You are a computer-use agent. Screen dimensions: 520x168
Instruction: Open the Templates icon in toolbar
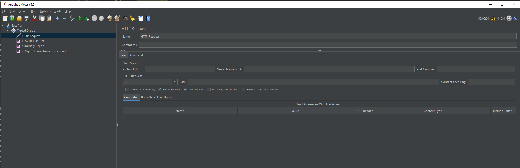pos(12,18)
